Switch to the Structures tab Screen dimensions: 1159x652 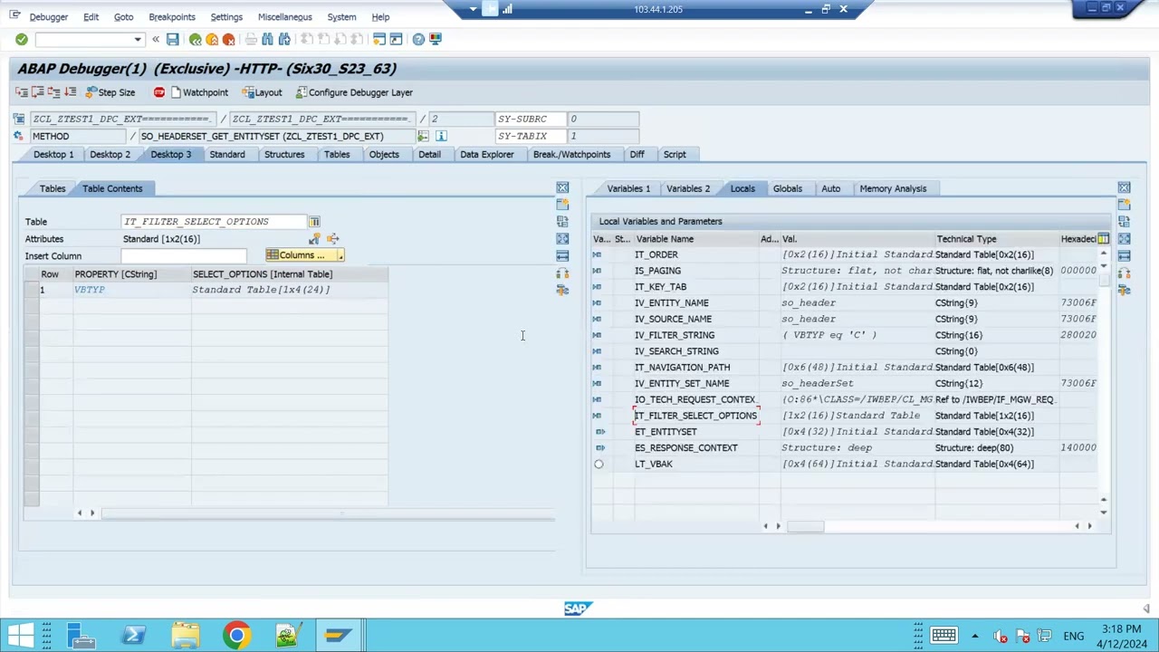pyautogui.click(x=284, y=154)
